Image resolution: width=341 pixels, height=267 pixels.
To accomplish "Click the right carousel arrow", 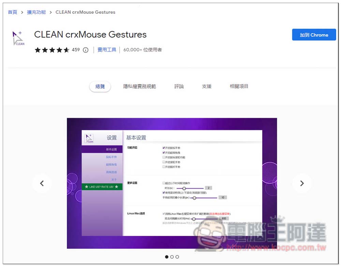I will click(x=302, y=183).
